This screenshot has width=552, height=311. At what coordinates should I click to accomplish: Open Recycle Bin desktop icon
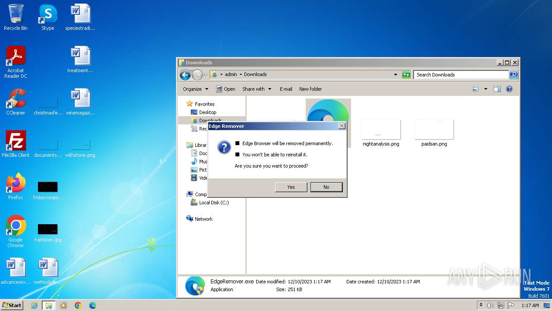point(16,17)
